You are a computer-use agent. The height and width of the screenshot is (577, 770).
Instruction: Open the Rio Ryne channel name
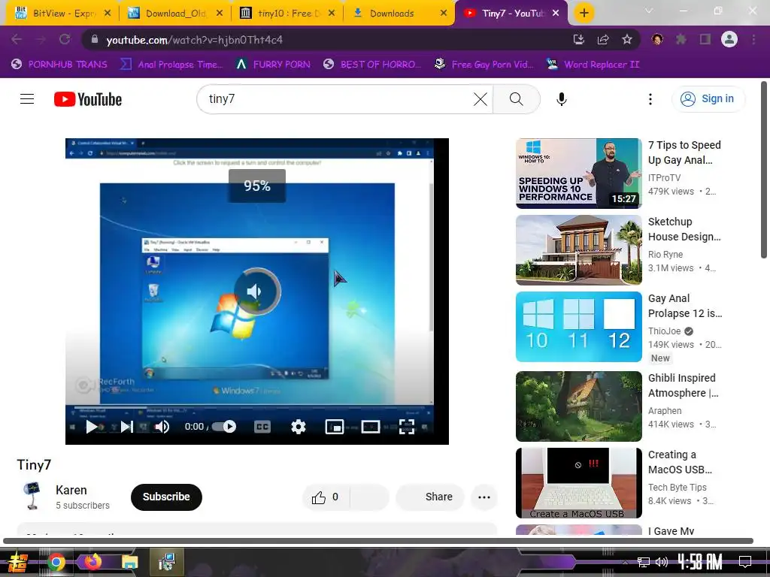(665, 254)
